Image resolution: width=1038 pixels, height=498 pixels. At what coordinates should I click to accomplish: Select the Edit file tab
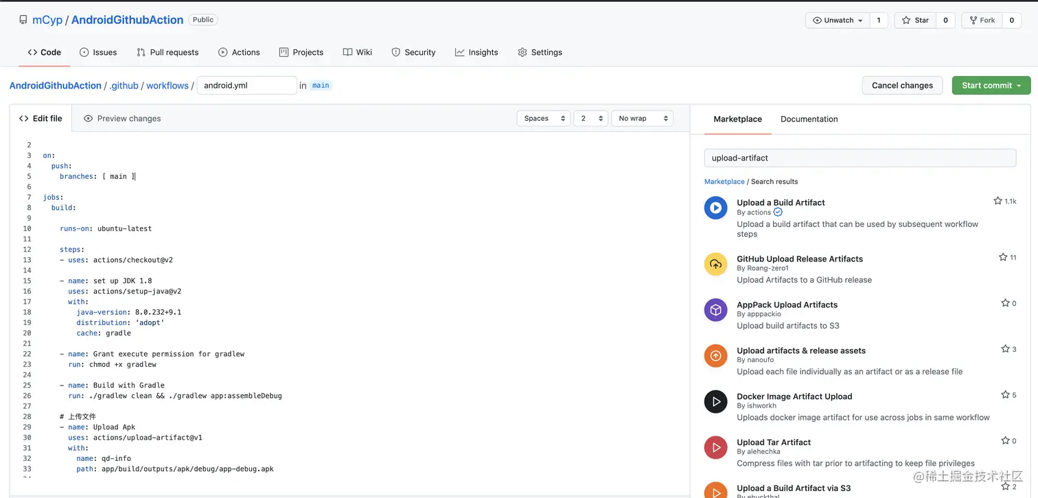(41, 119)
